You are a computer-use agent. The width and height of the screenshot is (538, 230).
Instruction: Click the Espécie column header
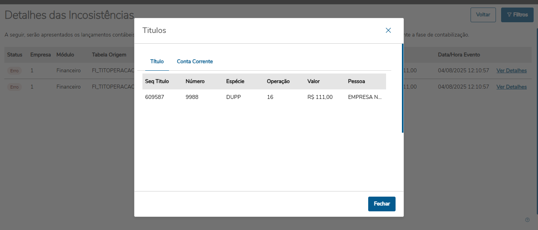coord(235,81)
